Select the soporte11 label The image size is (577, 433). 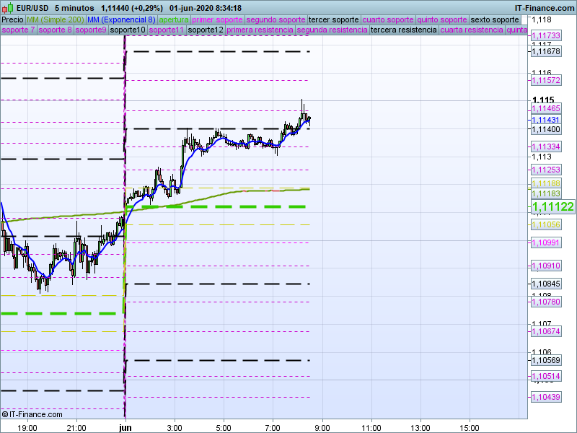point(167,30)
